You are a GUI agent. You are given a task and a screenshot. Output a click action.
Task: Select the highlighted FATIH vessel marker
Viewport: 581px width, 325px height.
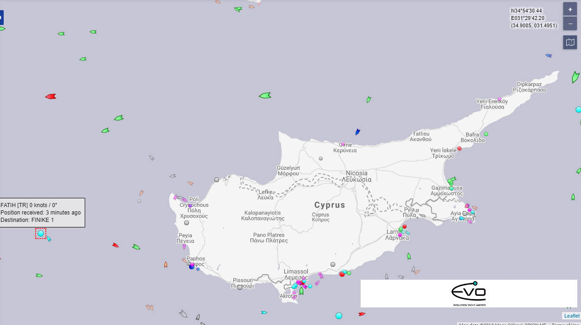tap(41, 234)
